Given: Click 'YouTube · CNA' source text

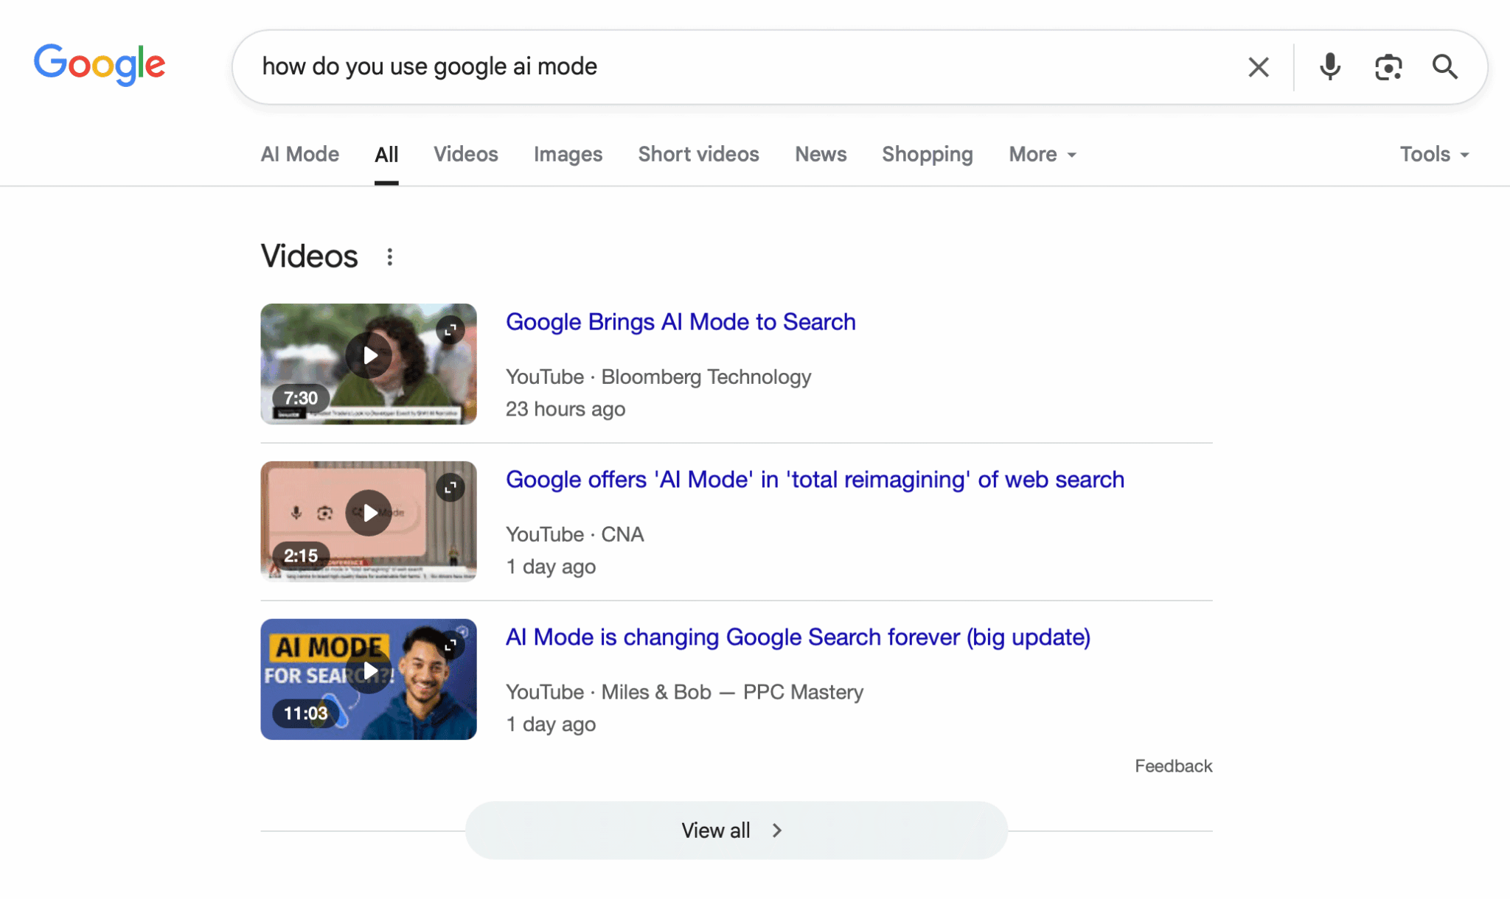Looking at the screenshot, I should [575, 535].
